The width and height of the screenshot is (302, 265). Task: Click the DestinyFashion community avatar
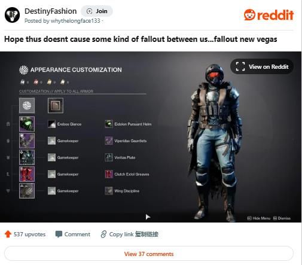12,15
